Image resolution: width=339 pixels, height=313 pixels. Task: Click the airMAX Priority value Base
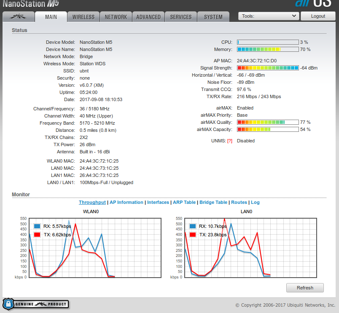click(242, 115)
